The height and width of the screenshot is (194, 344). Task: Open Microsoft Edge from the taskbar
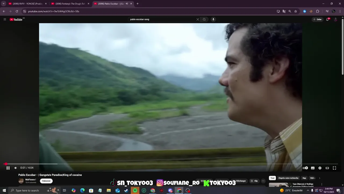point(82,190)
